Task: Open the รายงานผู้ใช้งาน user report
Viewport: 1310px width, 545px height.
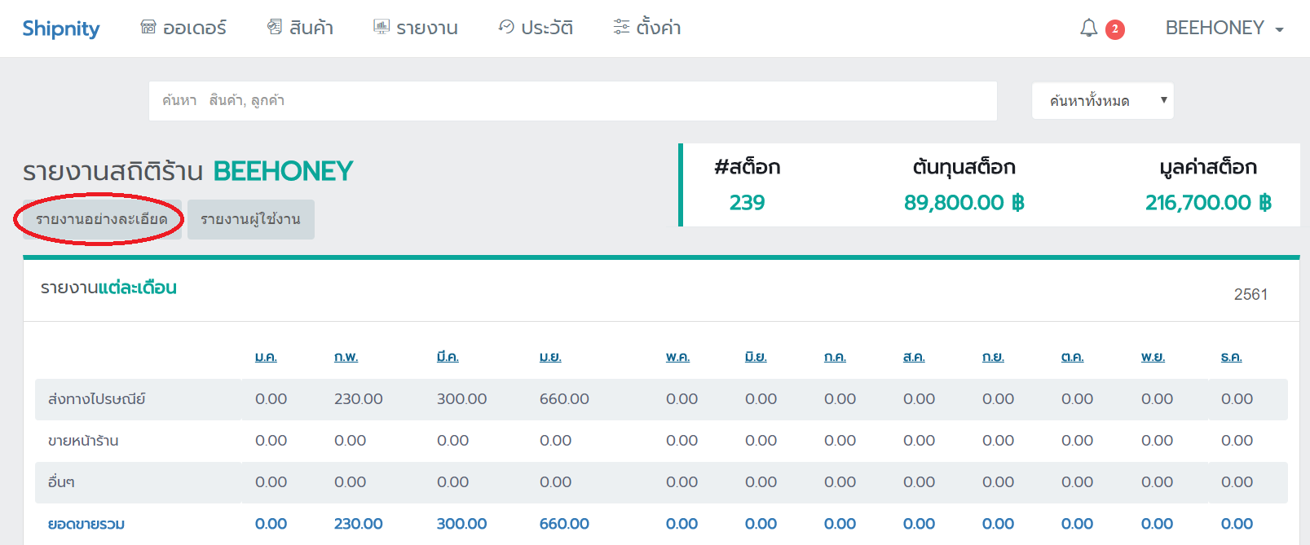Action: 251,219
